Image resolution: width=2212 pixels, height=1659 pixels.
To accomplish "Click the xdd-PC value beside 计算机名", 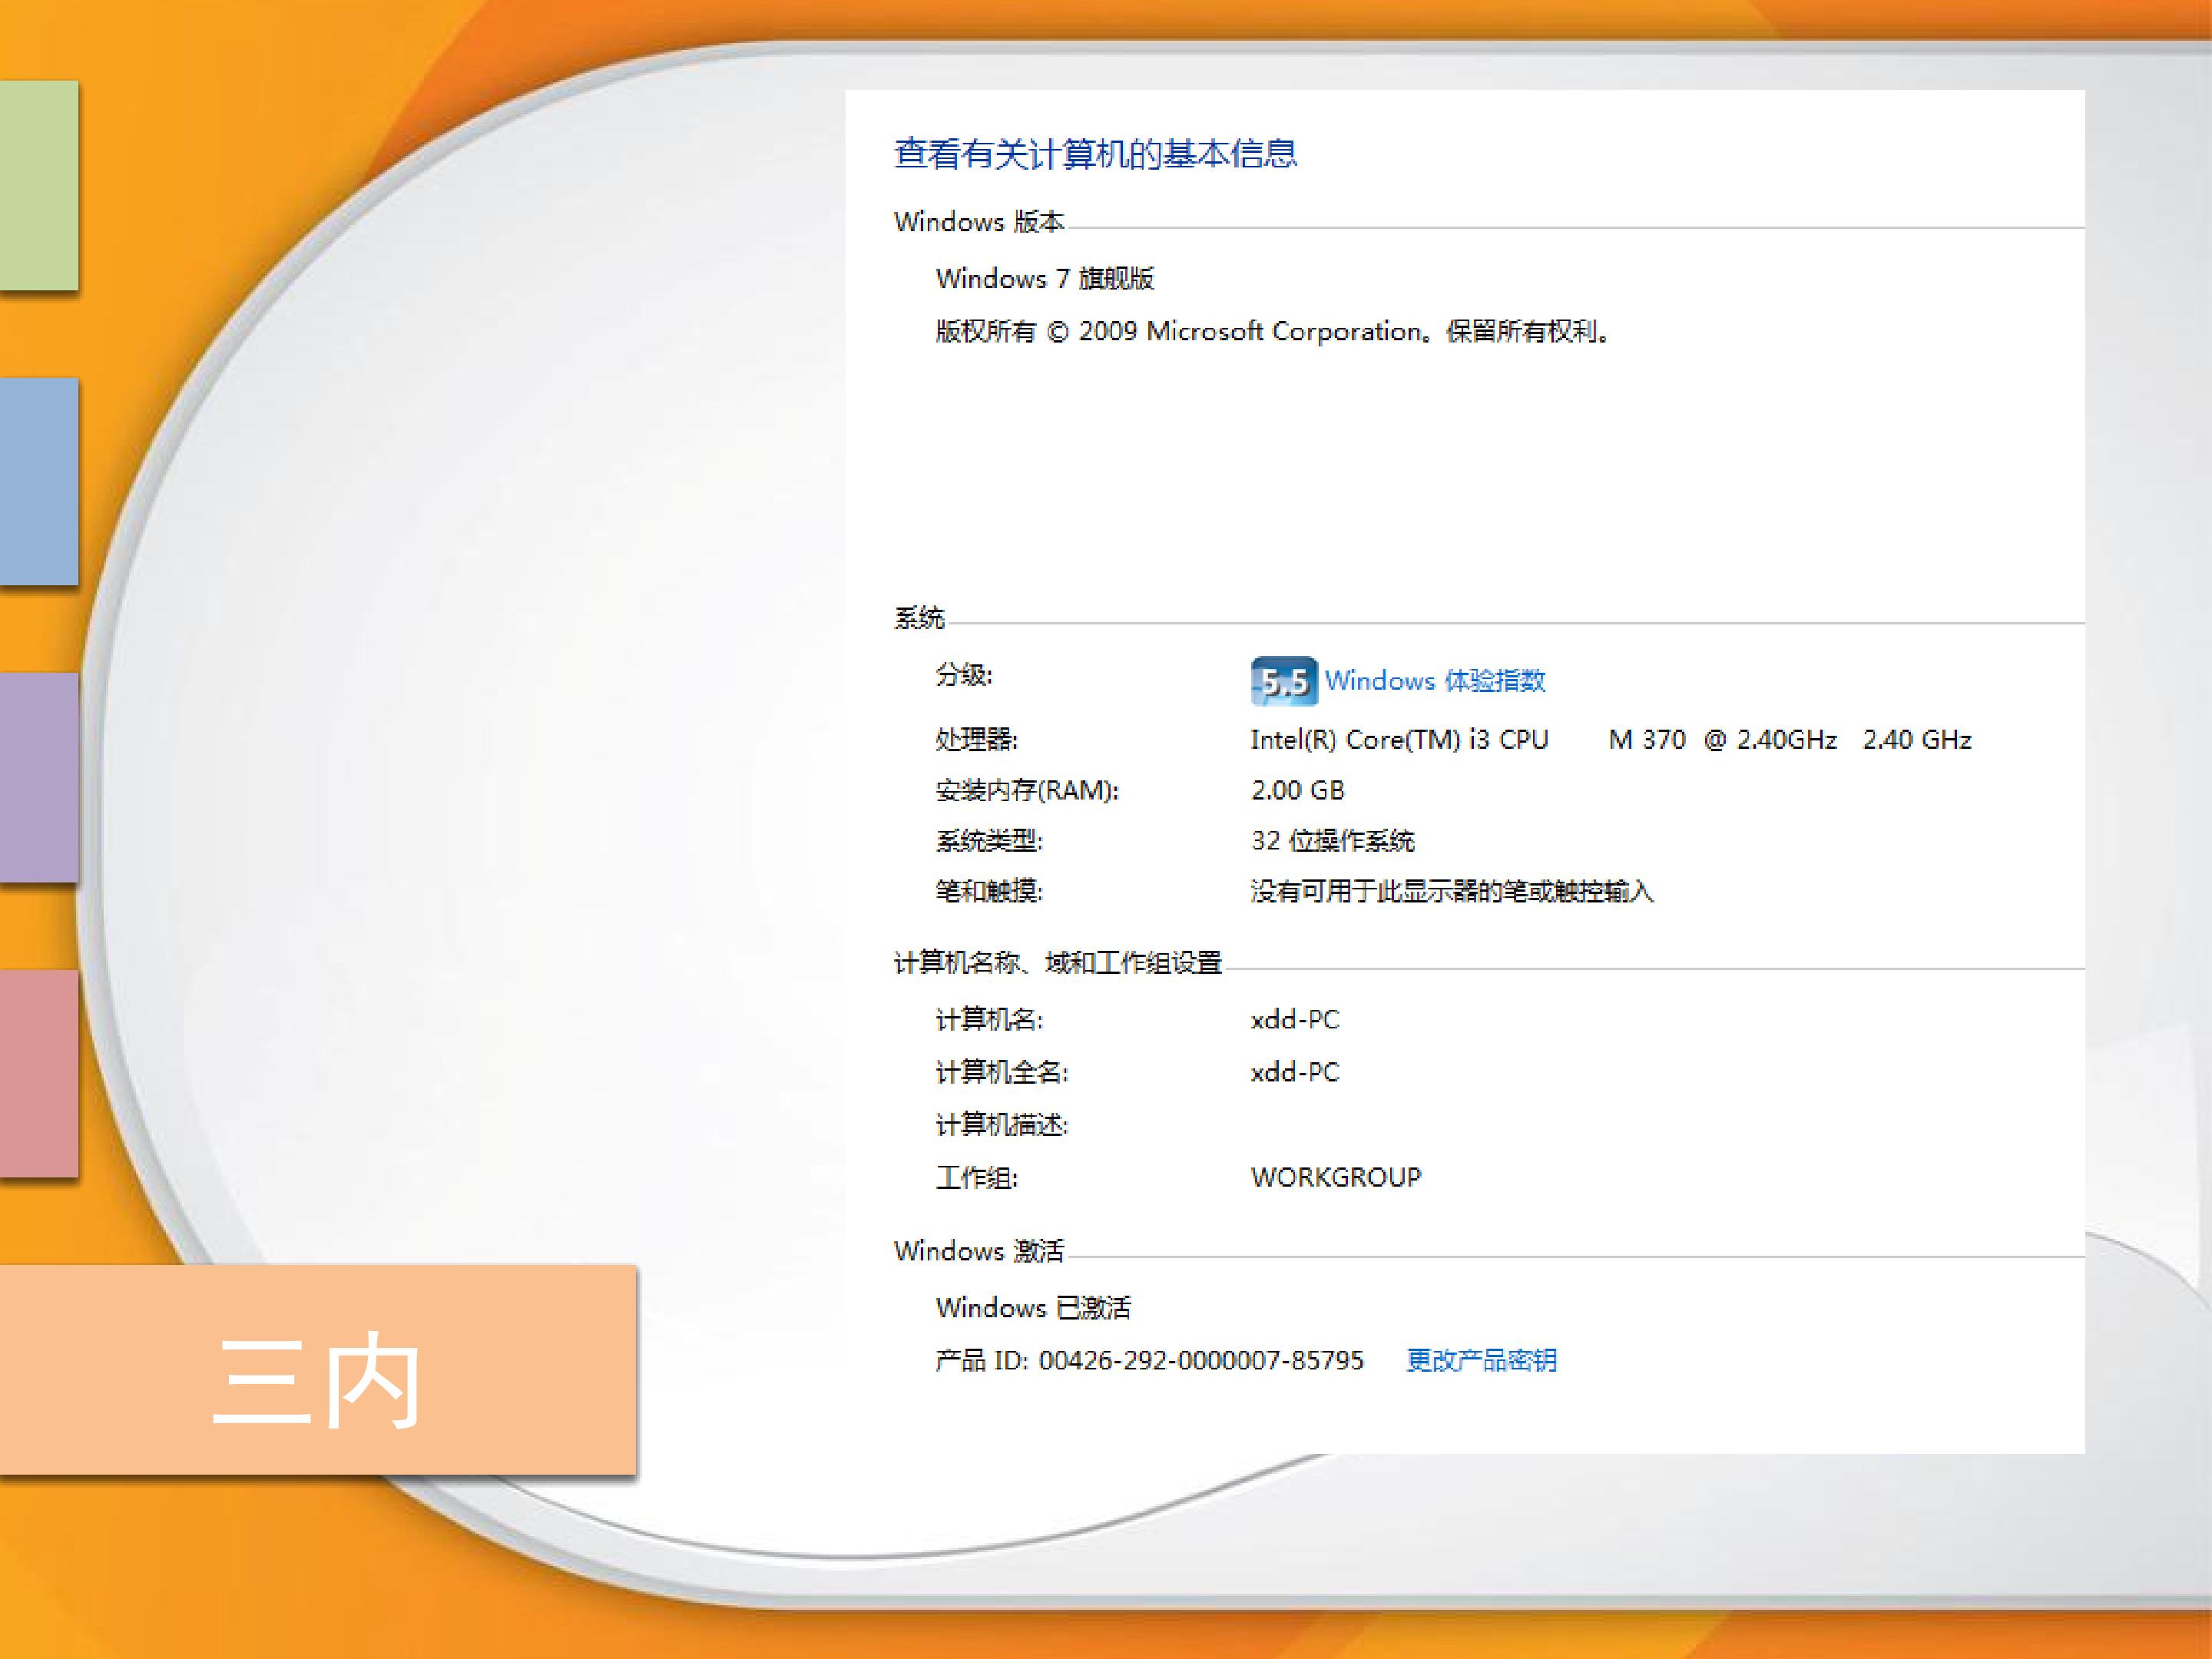I will [x=1294, y=1020].
